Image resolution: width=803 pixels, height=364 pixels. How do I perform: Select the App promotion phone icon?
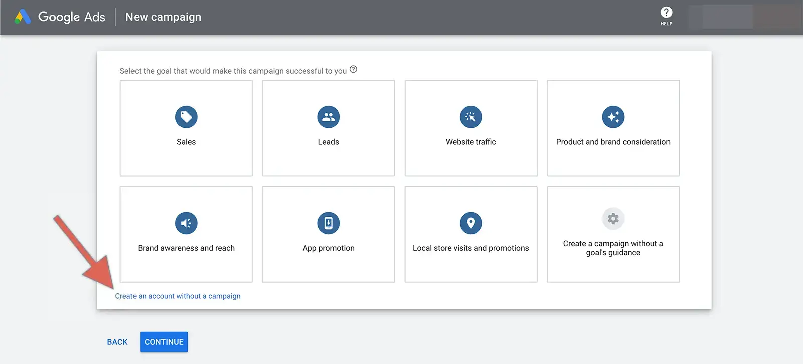[x=328, y=223]
